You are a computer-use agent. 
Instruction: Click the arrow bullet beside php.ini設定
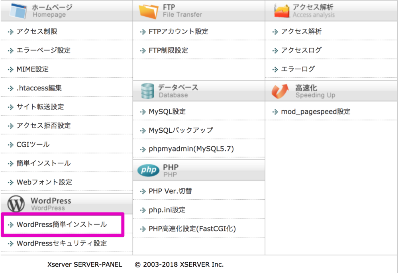click(143, 210)
